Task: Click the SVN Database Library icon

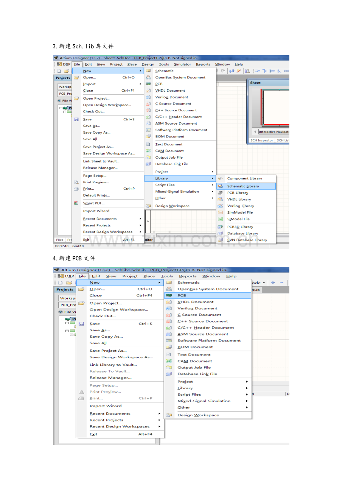Action: click(x=220, y=240)
